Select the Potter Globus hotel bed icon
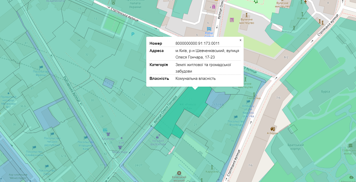 (209, 29)
